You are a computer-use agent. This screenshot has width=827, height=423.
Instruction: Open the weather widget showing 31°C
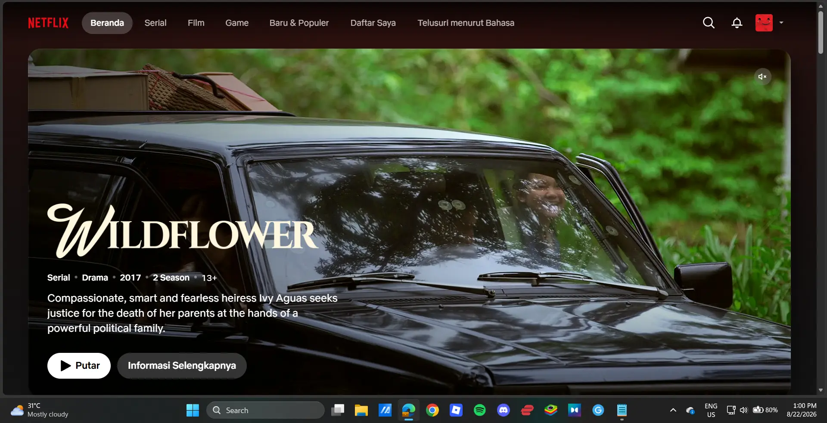point(40,410)
